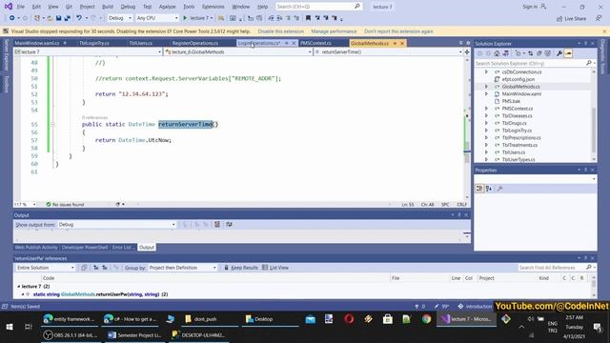Switch to PMSContext.cs tab
Screen dimensions: 610x343
click(x=315, y=43)
